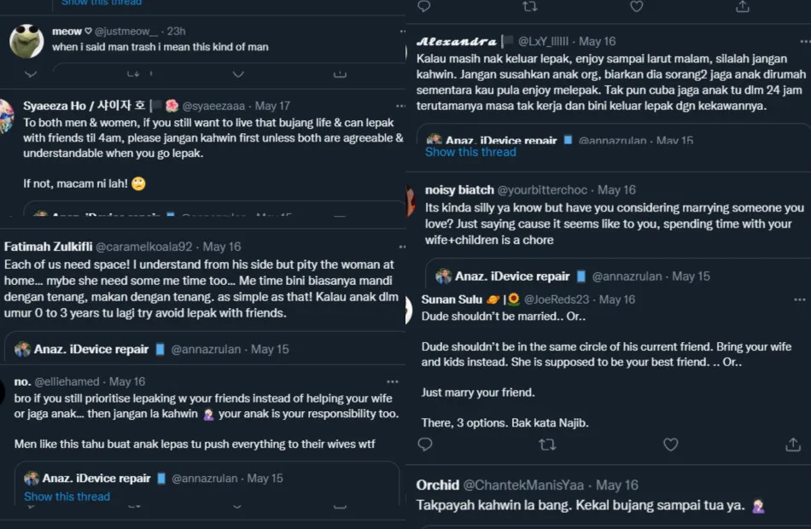The height and width of the screenshot is (529, 811).
Task: Open the ellipsis menu on Sunan Sulu's tweet
Action: pyautogui.click(x=799, y=299)
